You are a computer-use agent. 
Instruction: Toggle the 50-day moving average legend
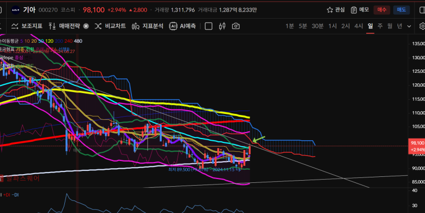(x=41, y=41)
